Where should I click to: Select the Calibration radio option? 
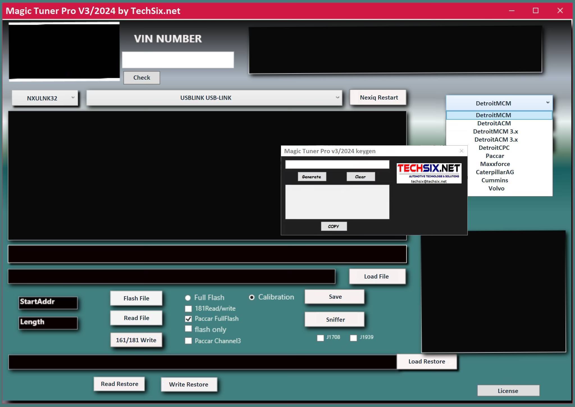252,297
